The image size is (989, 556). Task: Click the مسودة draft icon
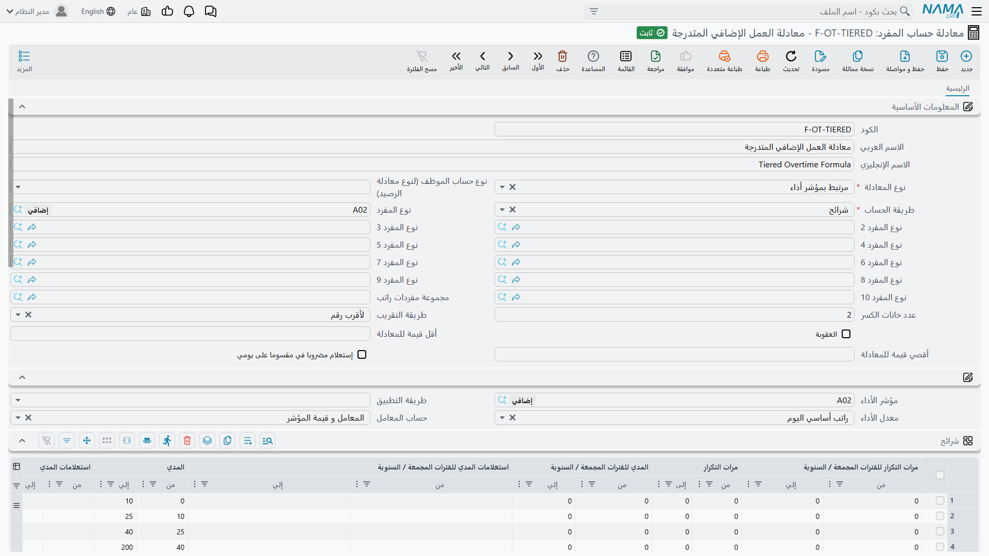[821, 56]
